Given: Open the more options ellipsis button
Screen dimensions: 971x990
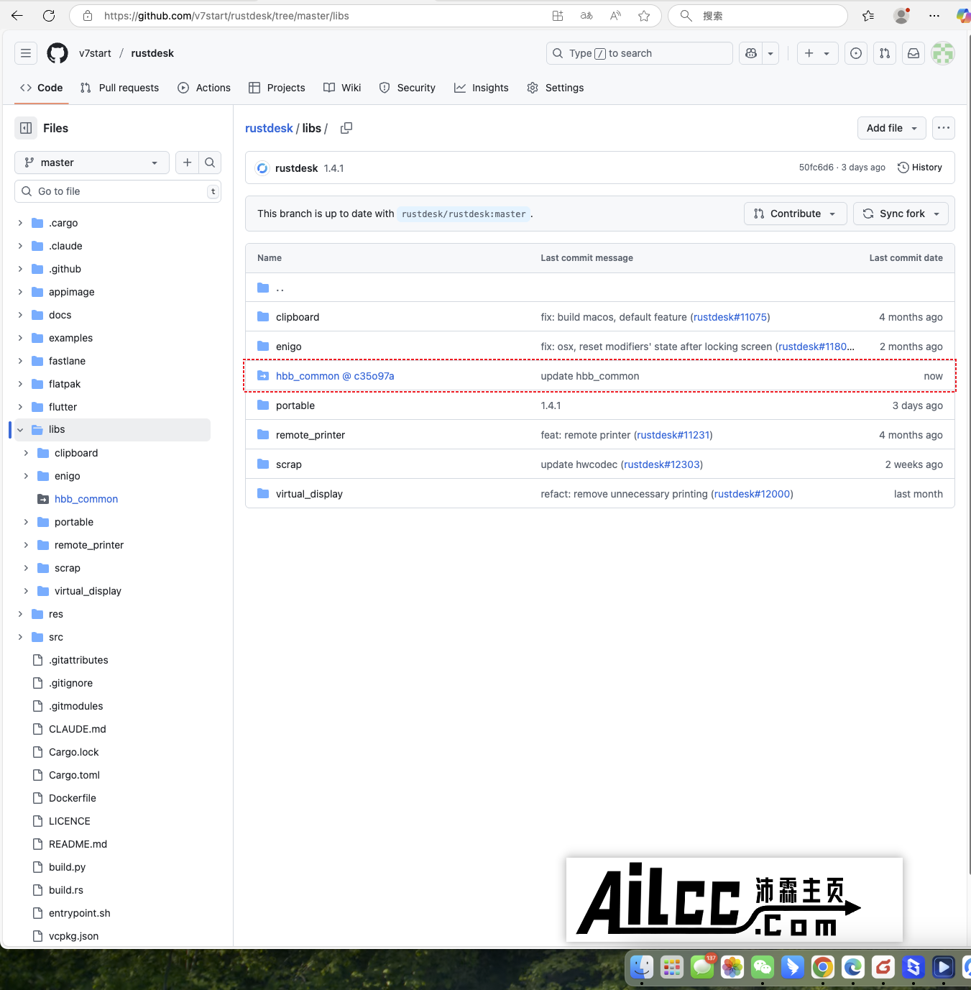Looking at the screenshot, I should tap(944, 128).
